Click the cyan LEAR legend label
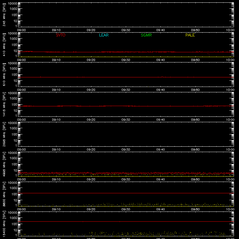This screenshot has width=239, height=239. point(104,35)
